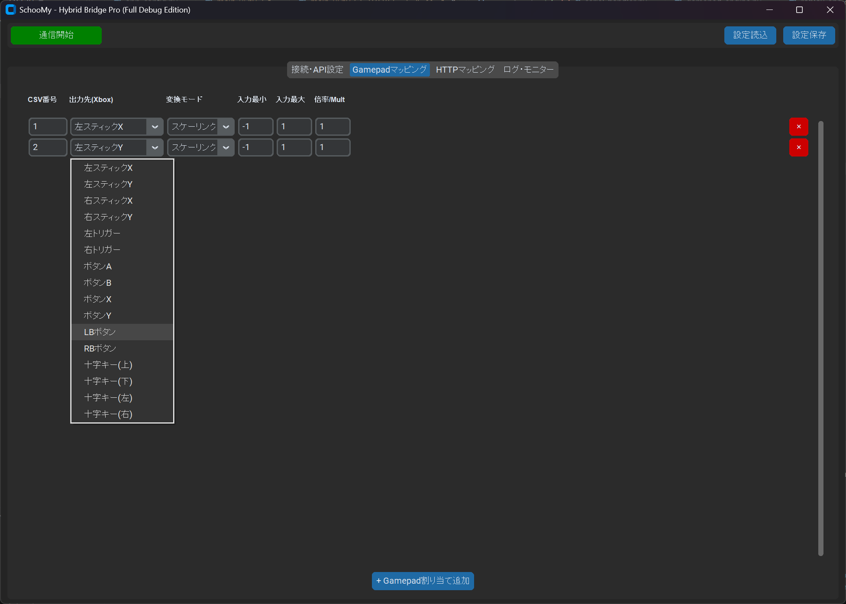
Task: Switch to 接続・API設定 tab
Action: pyautogui.click(x=317, y=70)
